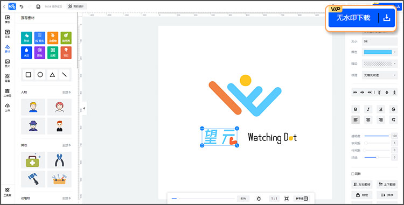Viewport: 404px width, 205px height.
Task: Select the blue water-drop category tile
Action: coord(26,53)
